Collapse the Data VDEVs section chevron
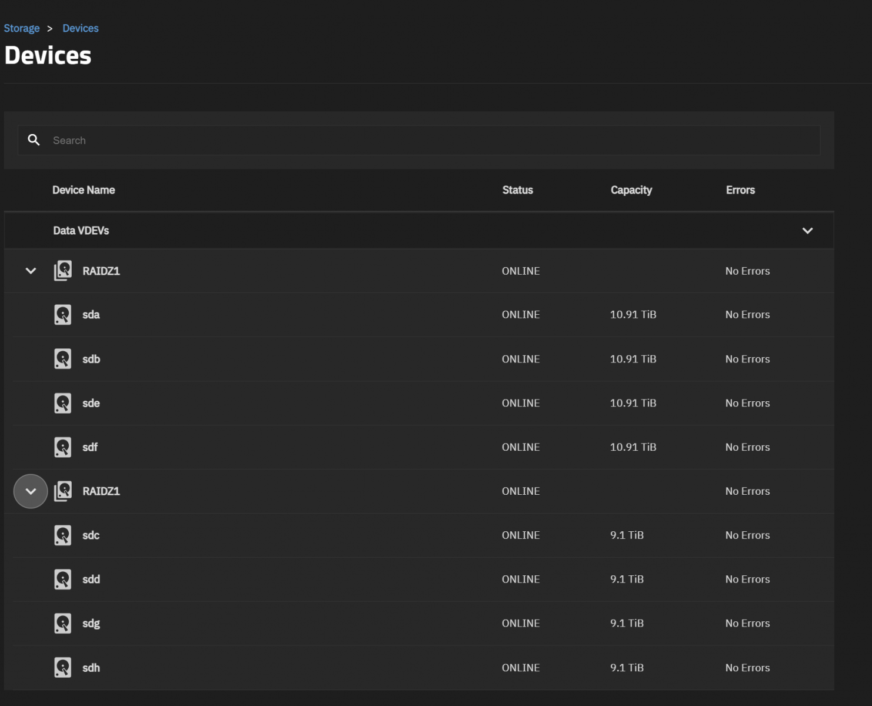This screenshot has width=872, height=706. pyautogui.click(x=808, y=231)
